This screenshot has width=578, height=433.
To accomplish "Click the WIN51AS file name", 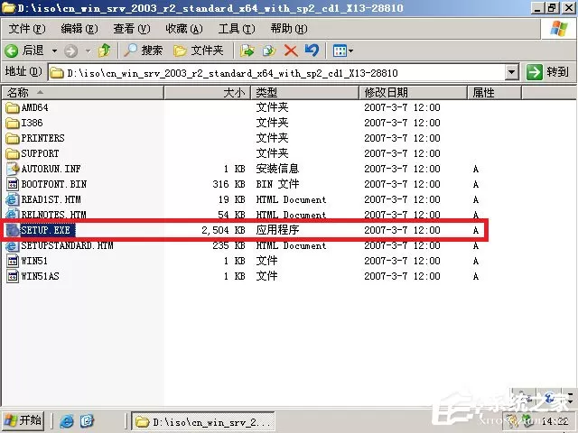I will click(x=40, y=276).
